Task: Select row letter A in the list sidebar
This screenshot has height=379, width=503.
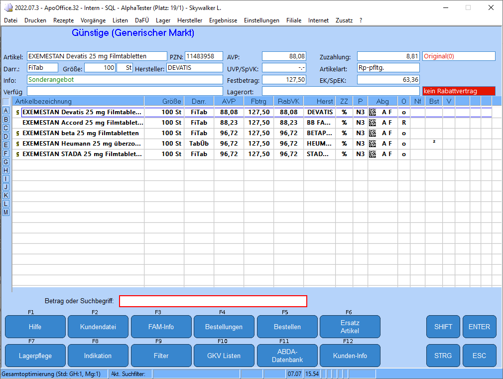Action: point(6,111)
